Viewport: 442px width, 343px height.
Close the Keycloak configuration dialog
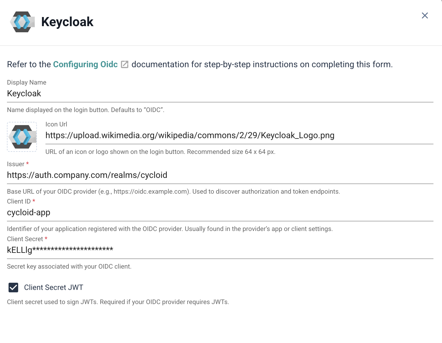click(425, 15)
